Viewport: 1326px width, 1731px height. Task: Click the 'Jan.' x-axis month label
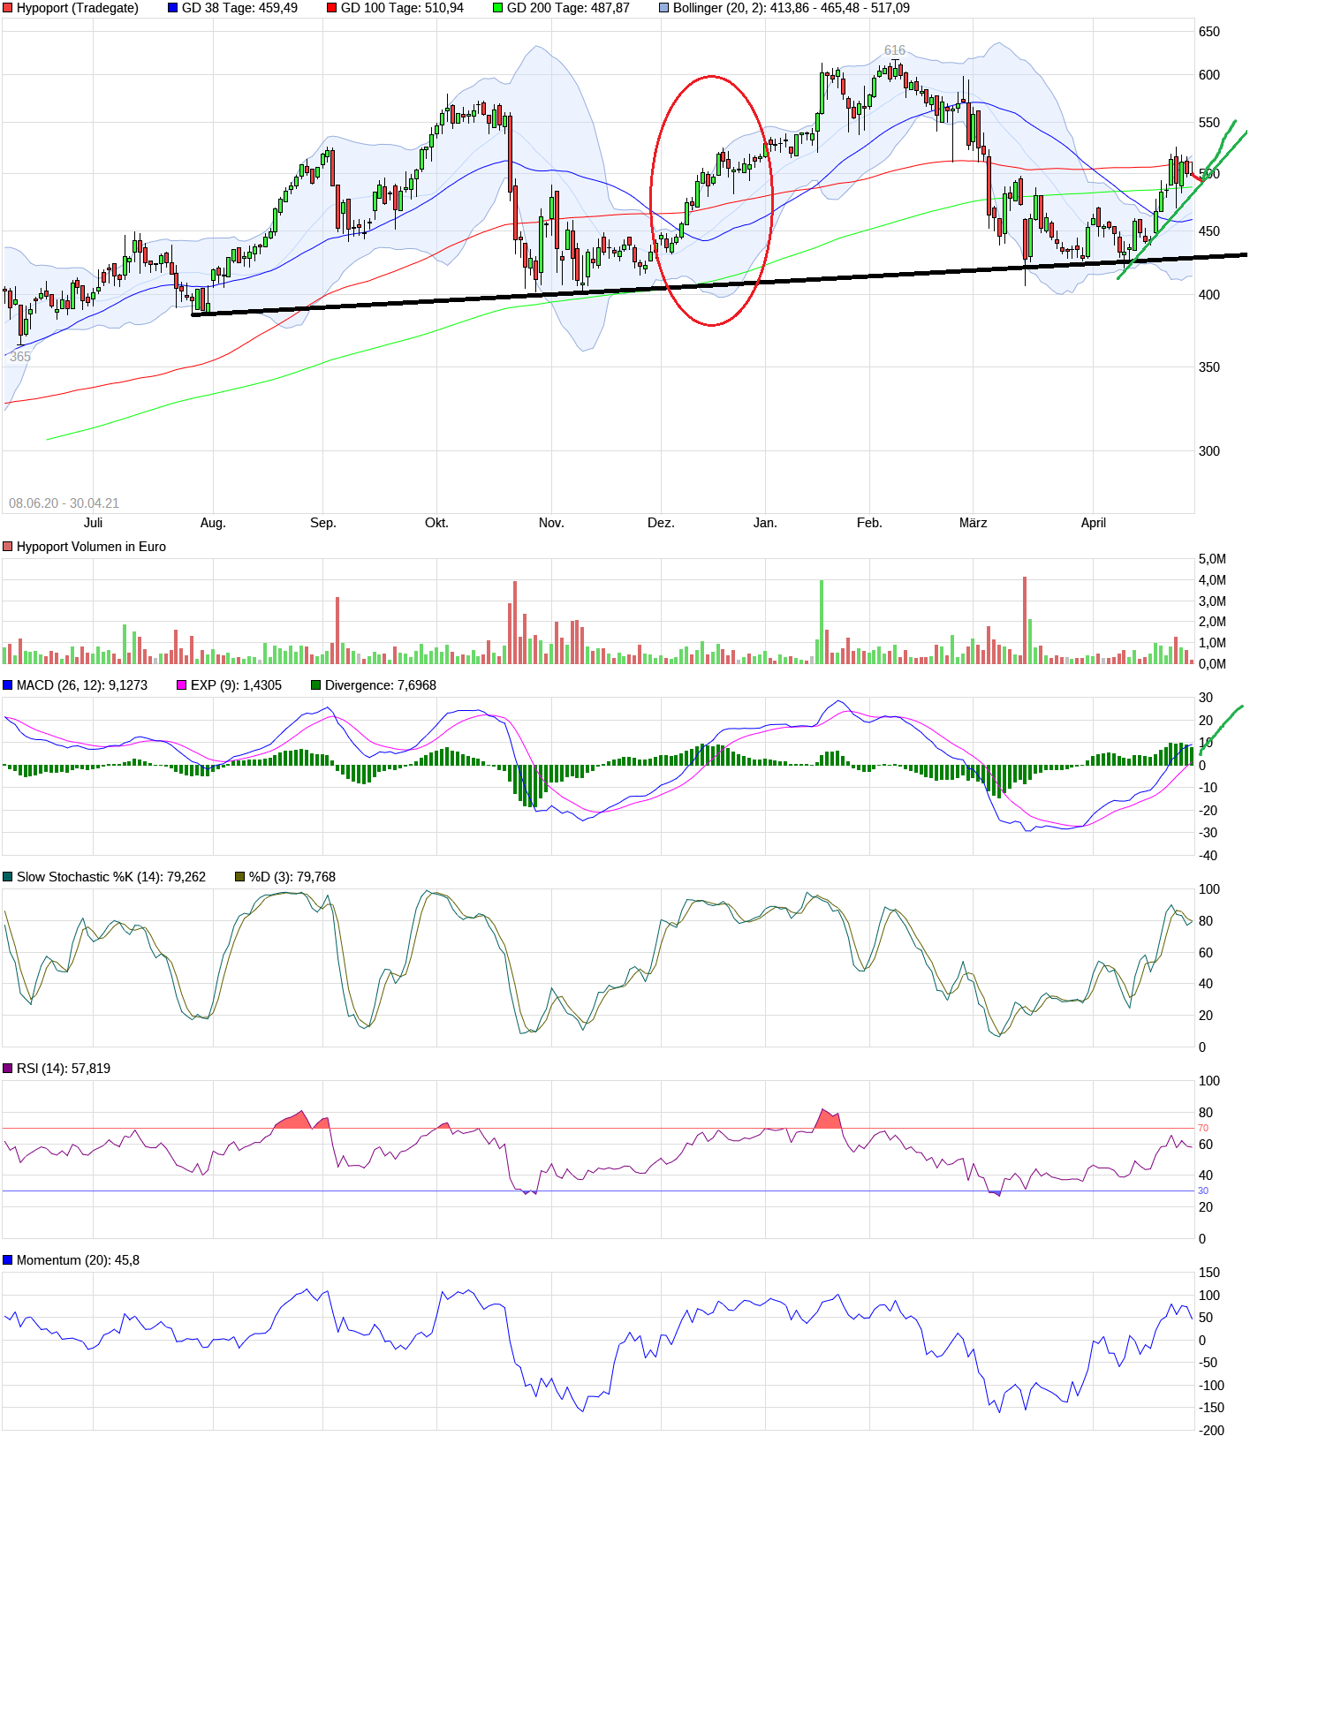pyautogui.click(x=765, y=523)
